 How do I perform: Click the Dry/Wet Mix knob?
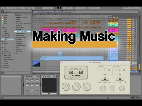click(x=122, y=88)
